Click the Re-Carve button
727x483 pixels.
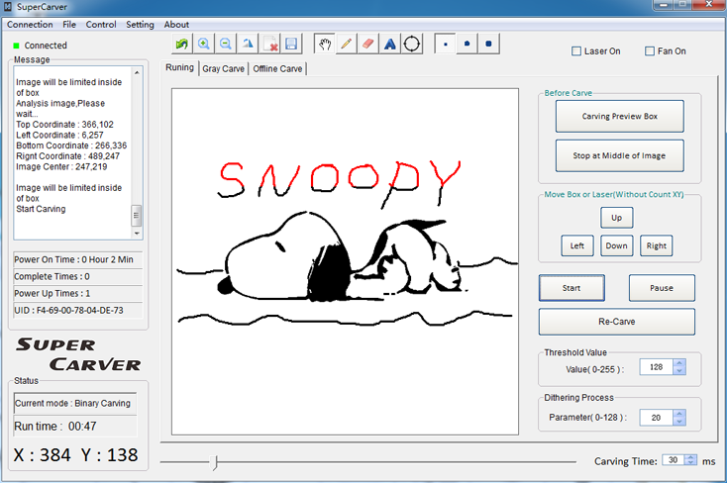[616, 322]
